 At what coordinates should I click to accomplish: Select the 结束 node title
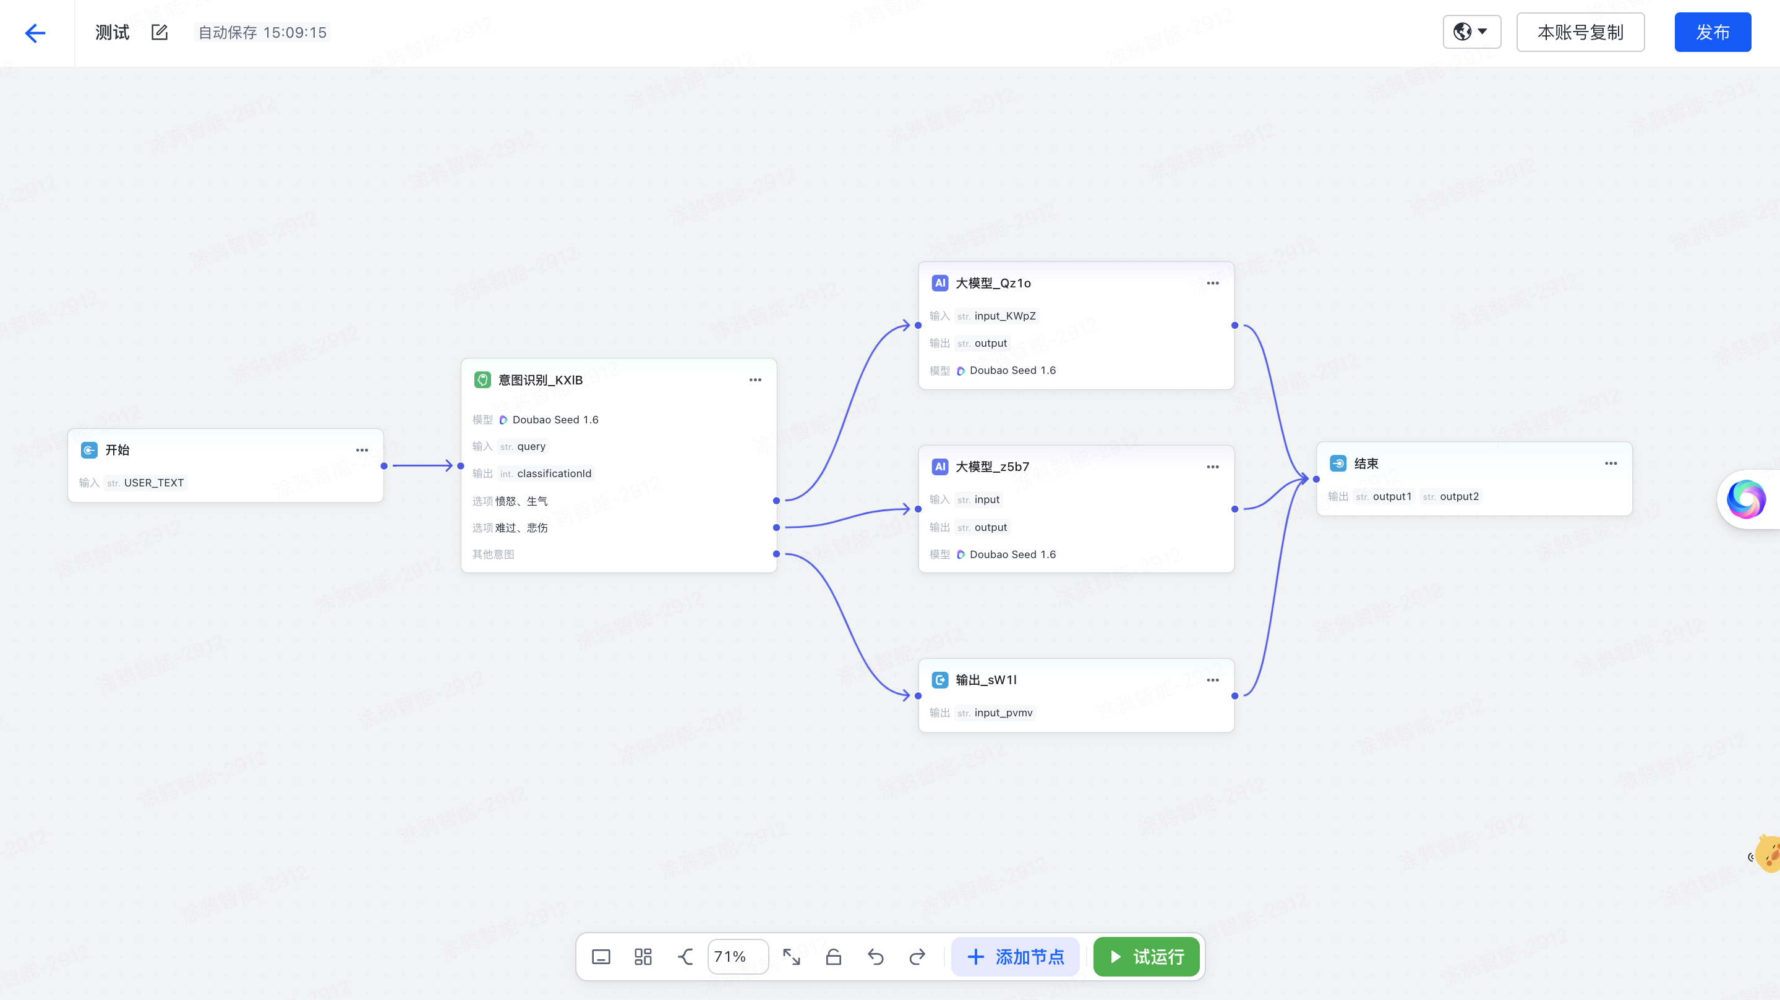tap(1366, 464)
